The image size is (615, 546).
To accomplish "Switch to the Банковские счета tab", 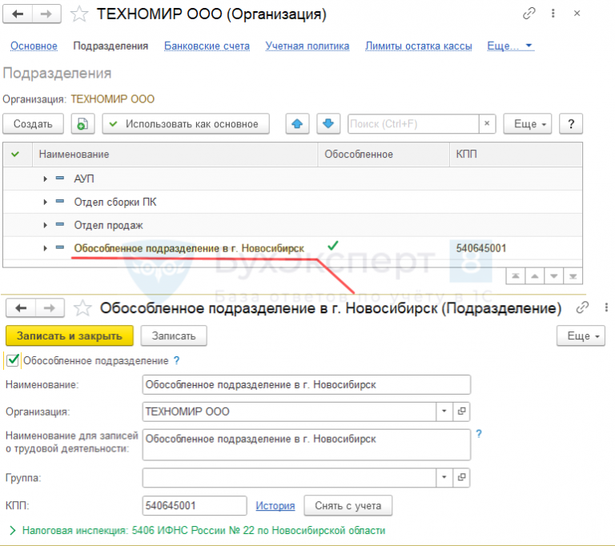I will pyautogui.click(x=207, y=46).
